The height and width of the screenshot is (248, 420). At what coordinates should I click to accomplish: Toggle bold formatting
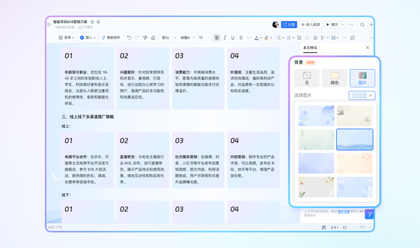coord(217,38)
